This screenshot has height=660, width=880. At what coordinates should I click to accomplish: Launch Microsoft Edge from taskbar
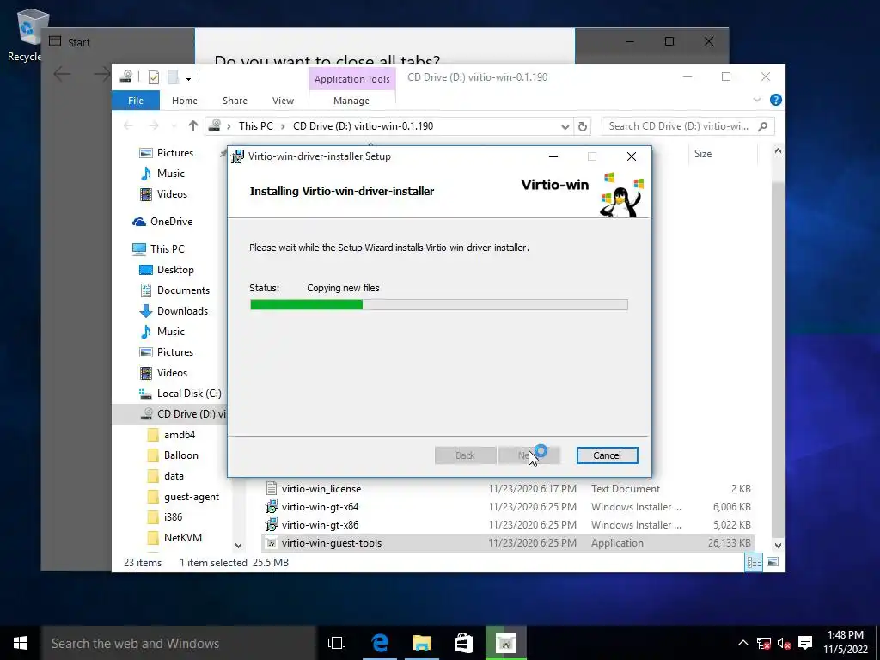[x=380, y=643]
